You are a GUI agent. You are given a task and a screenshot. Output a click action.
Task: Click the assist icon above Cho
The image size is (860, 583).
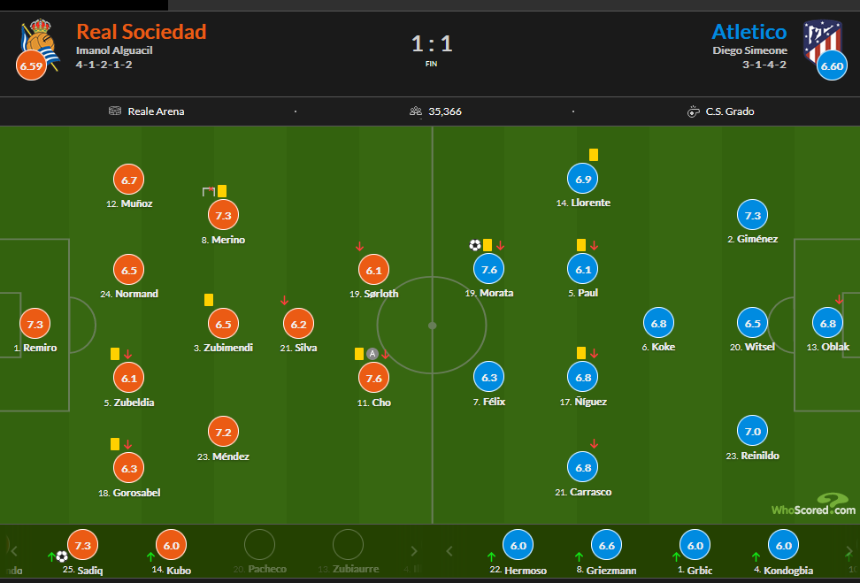[372, 354]
